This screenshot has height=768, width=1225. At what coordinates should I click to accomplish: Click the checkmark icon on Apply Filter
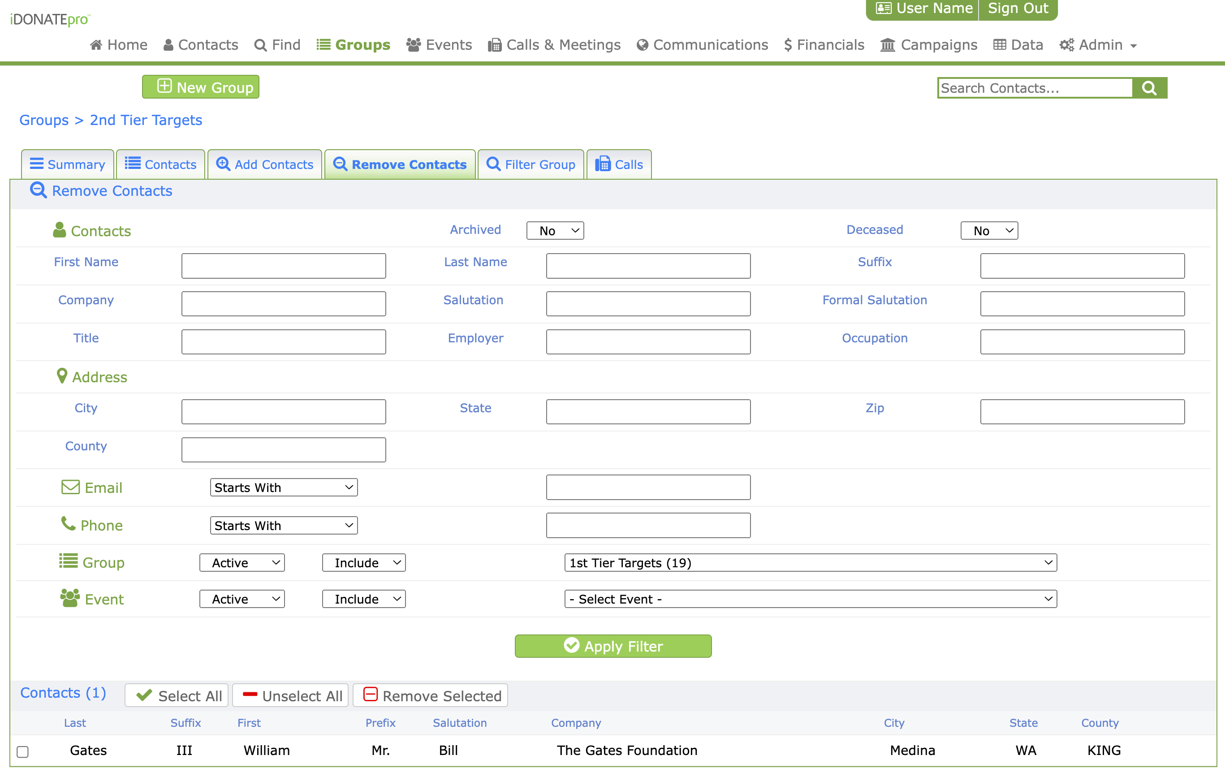point(571,645)
